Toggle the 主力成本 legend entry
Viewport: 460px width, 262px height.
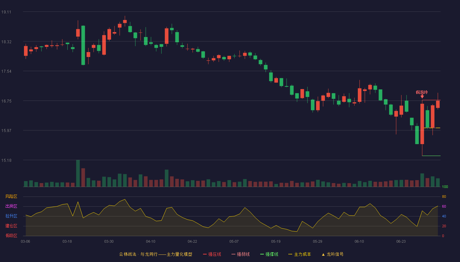tap(300, 254)
